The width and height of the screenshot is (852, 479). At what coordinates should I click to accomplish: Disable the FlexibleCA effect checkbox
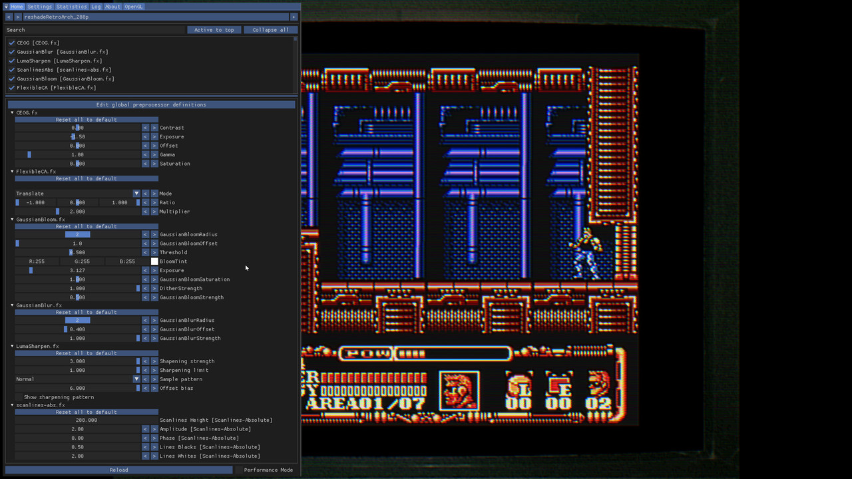click(x=12, y=88)
